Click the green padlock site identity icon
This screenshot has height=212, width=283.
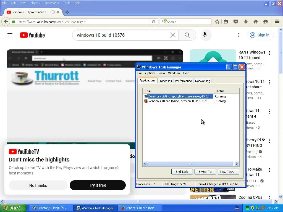(x=14, y=22)
